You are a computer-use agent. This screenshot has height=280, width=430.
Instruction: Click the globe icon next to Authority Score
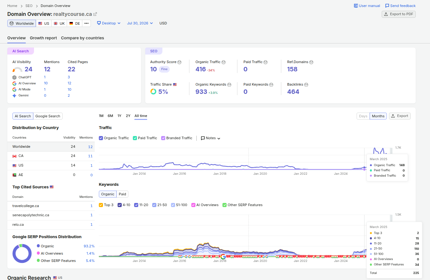click(x=180, y=62)
